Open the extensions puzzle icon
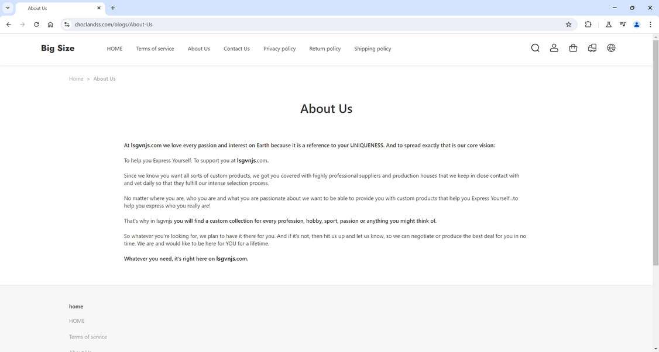 (x=588, y=25)
